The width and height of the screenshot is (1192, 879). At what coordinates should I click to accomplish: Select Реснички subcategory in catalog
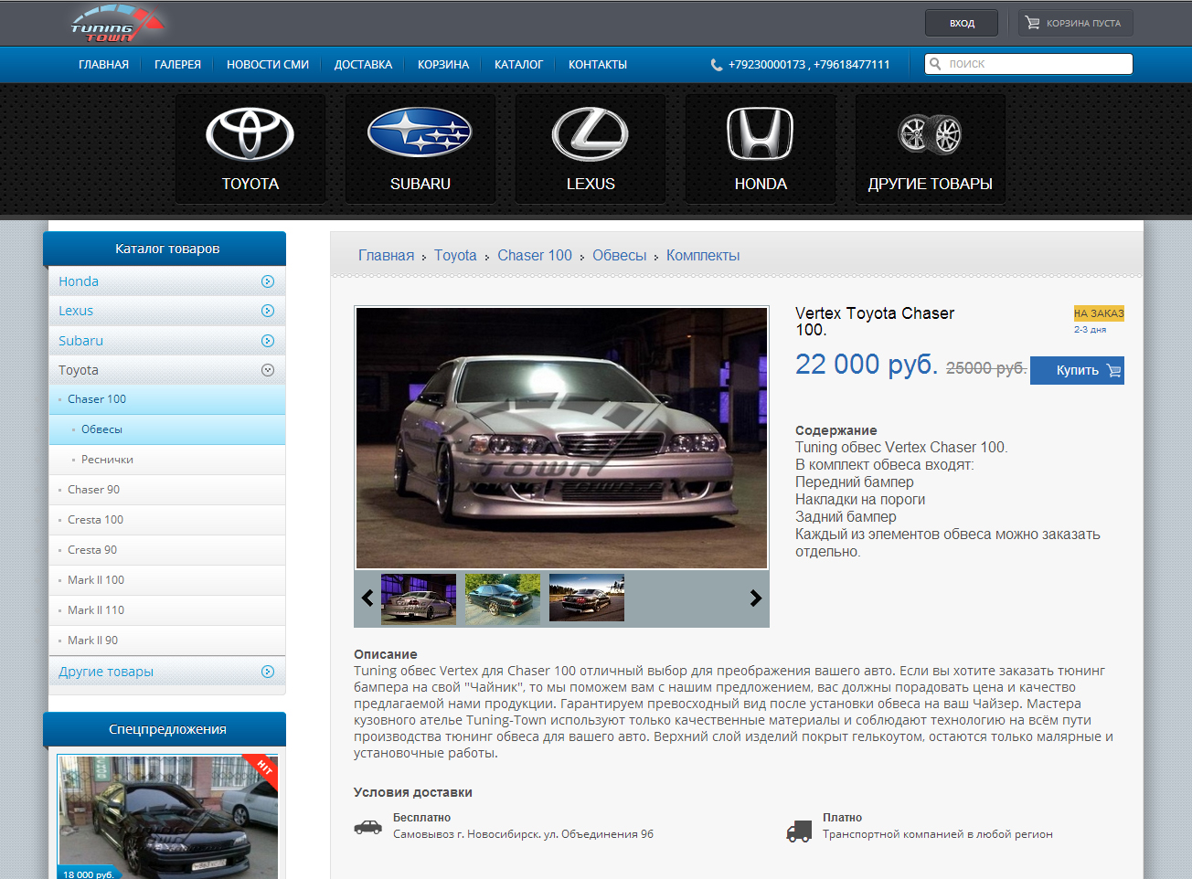(167, 460)
